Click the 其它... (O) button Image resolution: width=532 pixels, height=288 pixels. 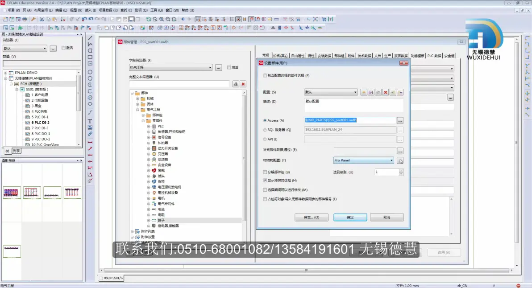click(x=312, y=218)
